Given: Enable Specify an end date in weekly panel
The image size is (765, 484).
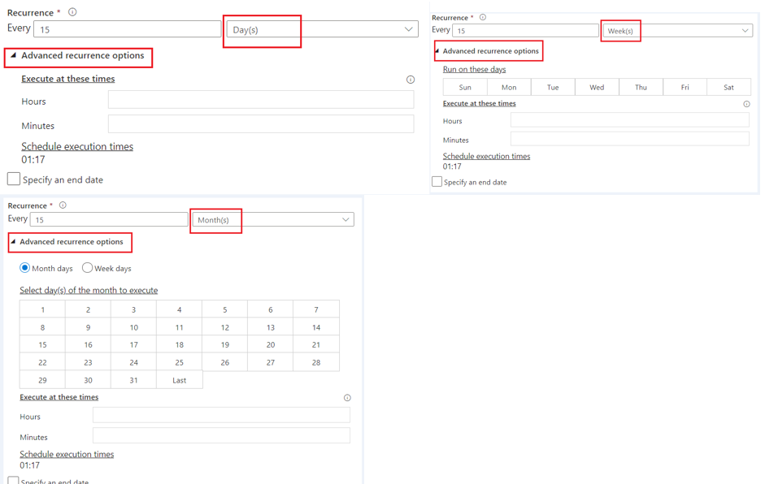Looking at the screenshot, I should click(437, 181).
